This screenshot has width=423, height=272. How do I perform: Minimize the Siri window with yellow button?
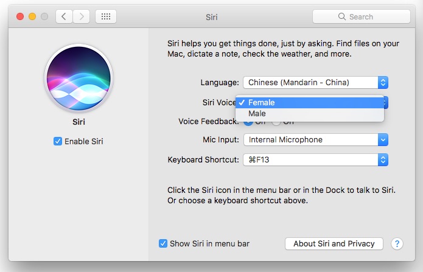click(32, 16)
